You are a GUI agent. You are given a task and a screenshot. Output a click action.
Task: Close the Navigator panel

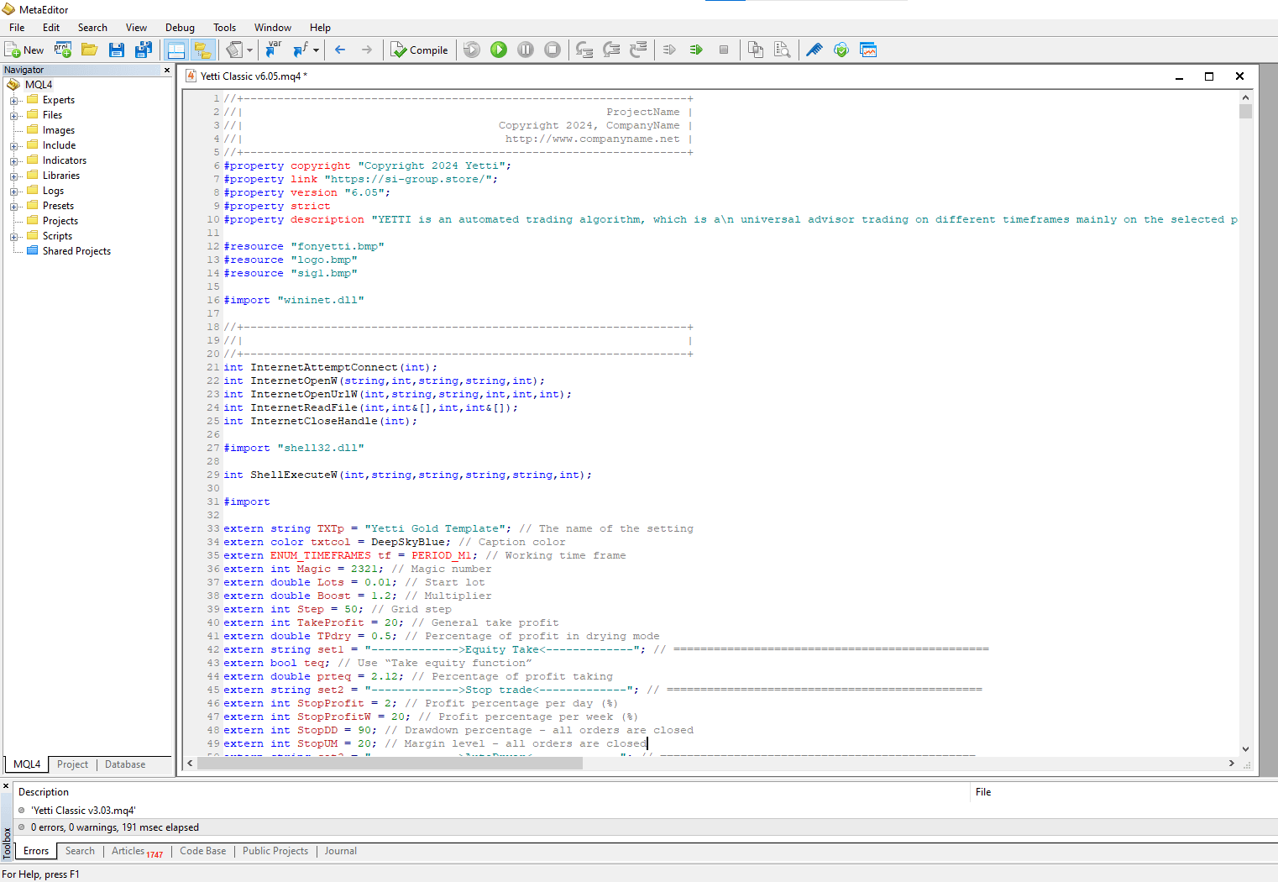[167, 71]
